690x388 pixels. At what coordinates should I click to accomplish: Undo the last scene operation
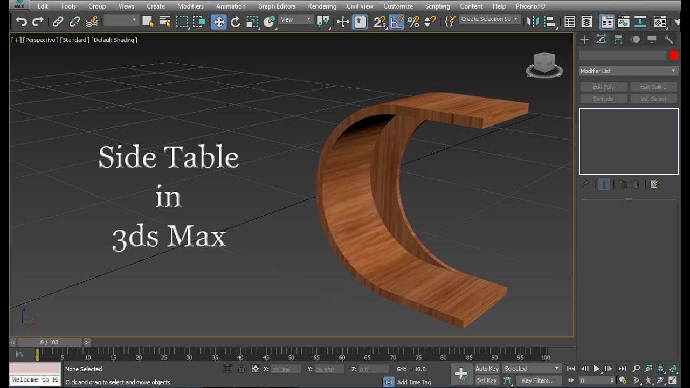click(x=21, y=22)
